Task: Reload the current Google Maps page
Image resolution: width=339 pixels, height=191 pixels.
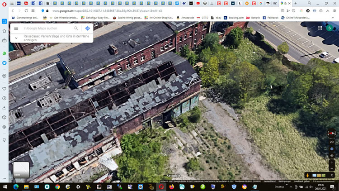Action: (x=26, y=10)
